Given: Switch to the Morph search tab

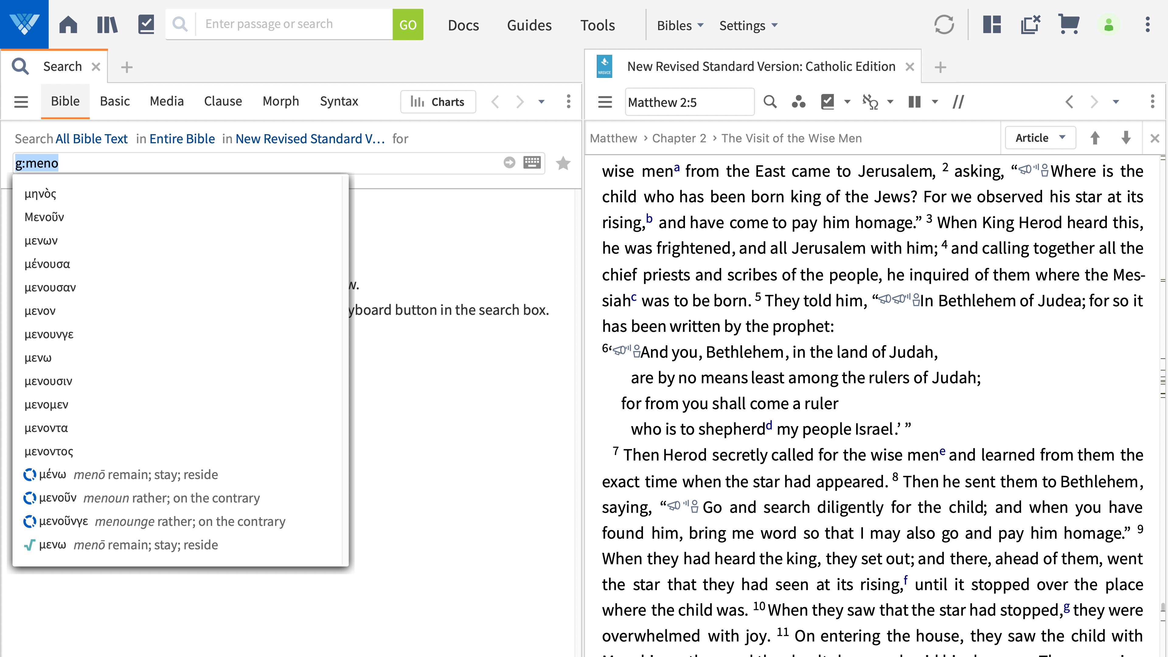Looking at the screenshot, I should tap(281, 101).
